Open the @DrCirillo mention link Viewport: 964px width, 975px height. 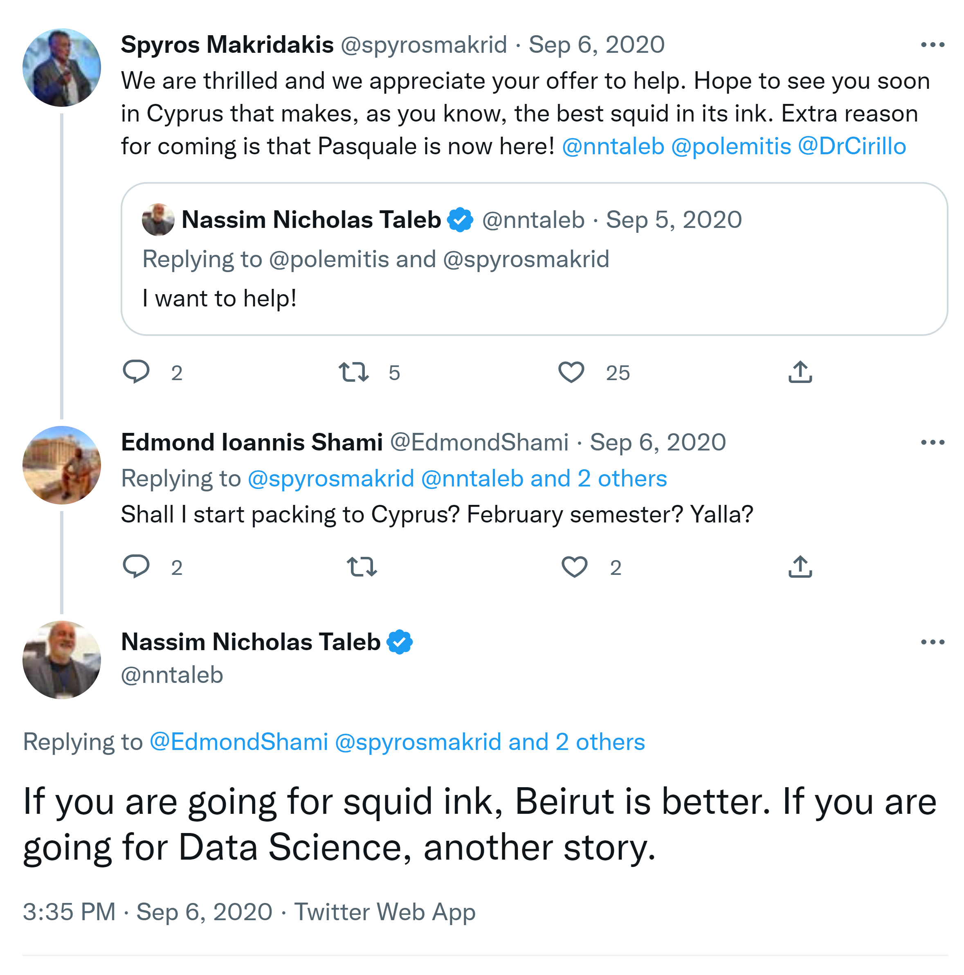(x=852, y=146)
